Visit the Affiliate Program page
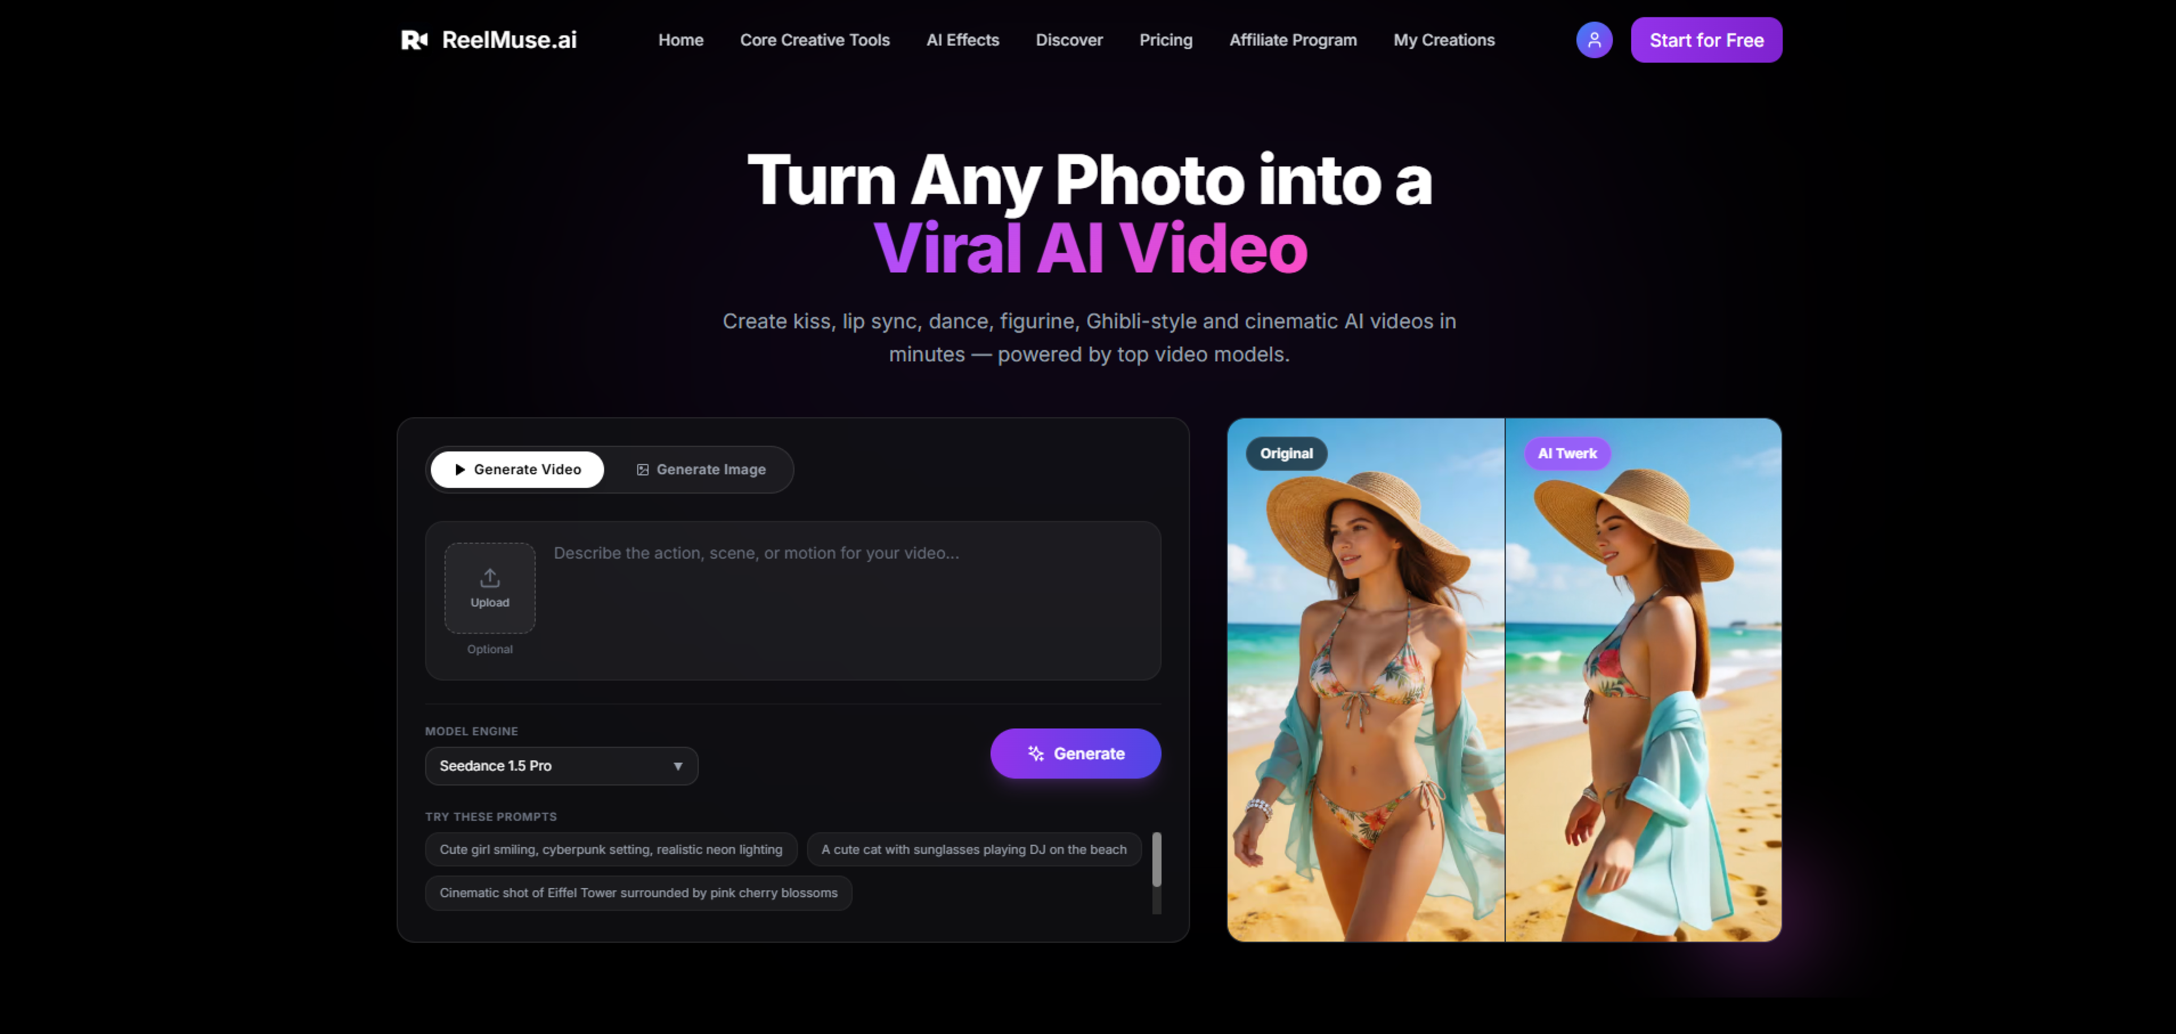2176x1034 pixels. (1293, 40)
